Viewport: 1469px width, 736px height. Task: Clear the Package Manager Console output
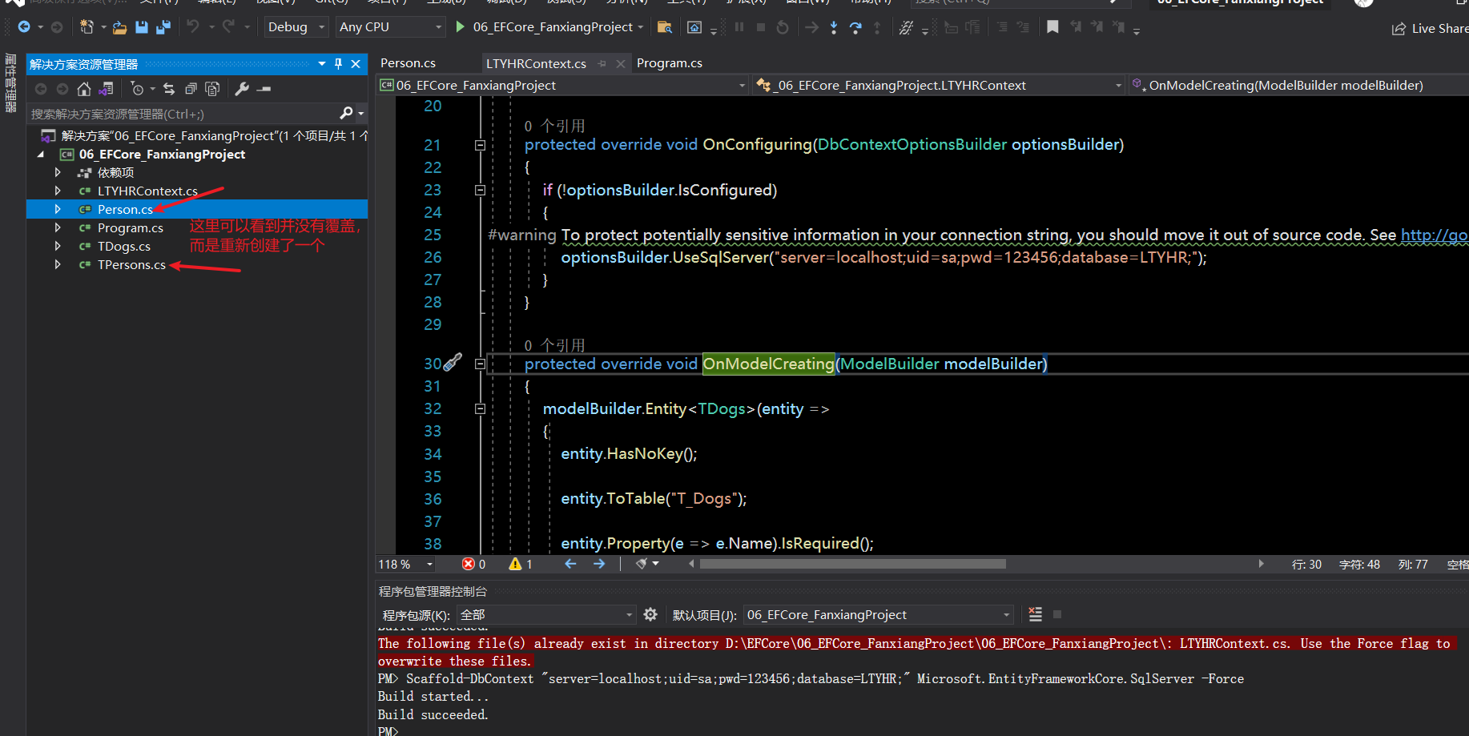[x=1035, y=614]
